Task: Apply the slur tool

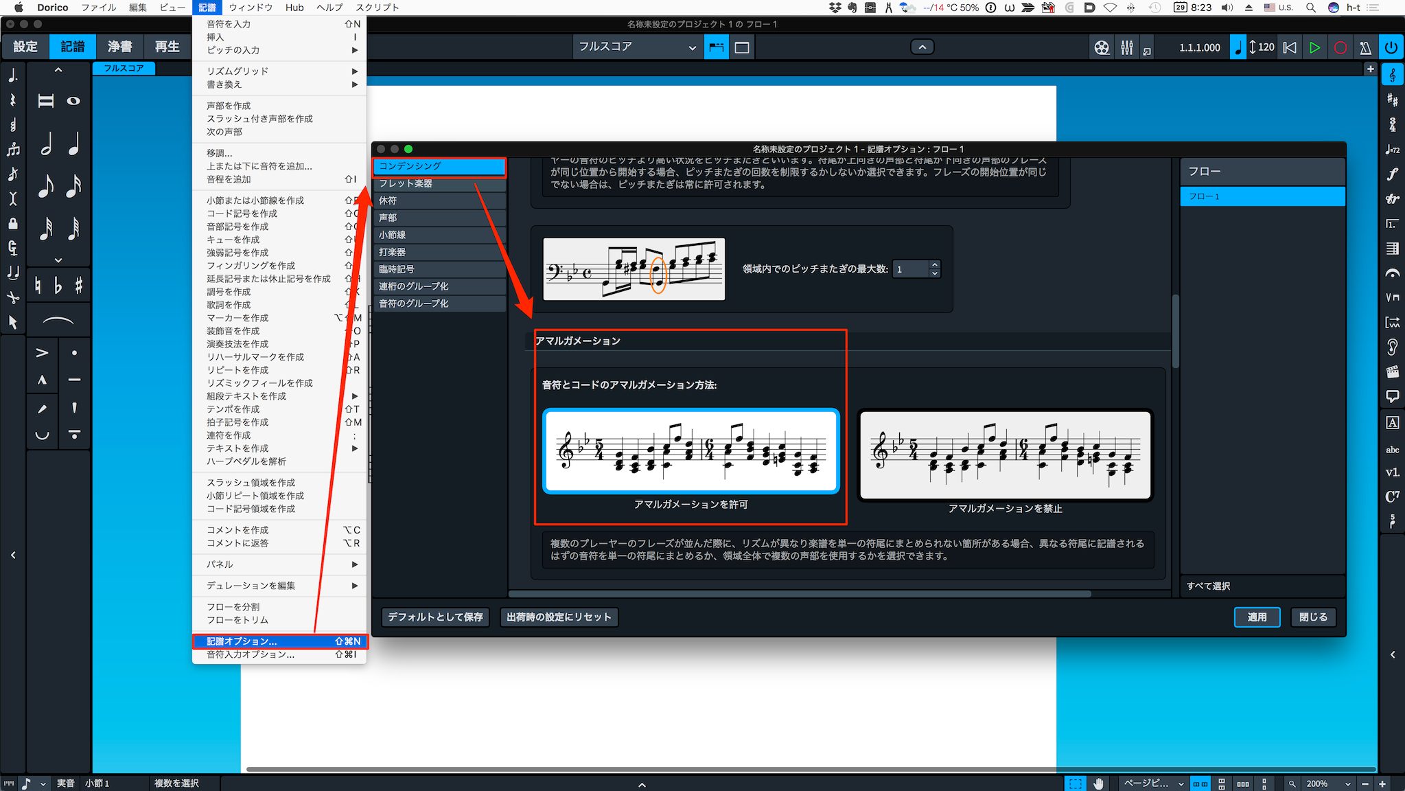Action: [58, 321]
